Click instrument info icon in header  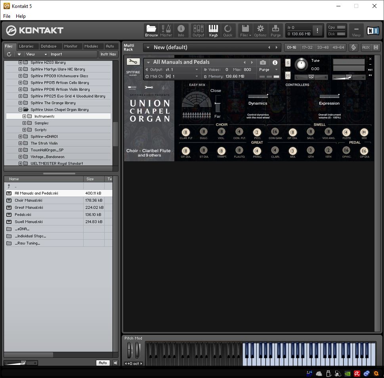275,63
